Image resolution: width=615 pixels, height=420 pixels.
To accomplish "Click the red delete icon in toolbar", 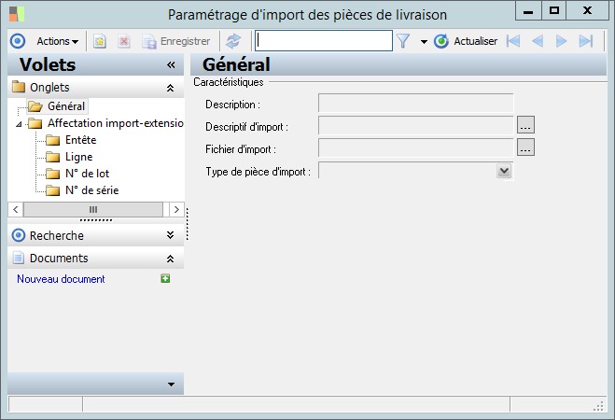I will (x=123, y=41).
